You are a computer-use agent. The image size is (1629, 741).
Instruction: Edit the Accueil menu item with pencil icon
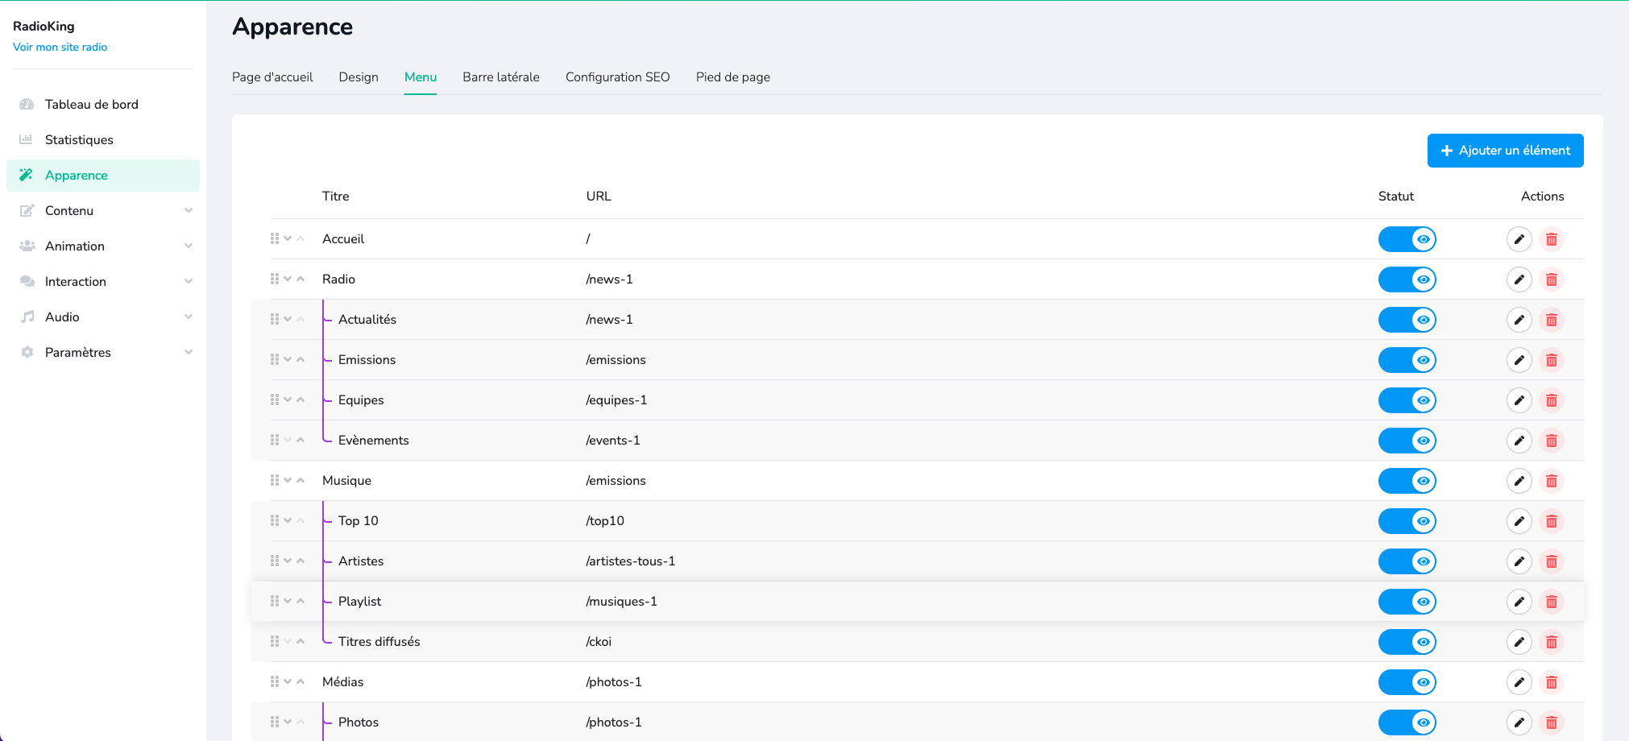[x=1519, y=239]
